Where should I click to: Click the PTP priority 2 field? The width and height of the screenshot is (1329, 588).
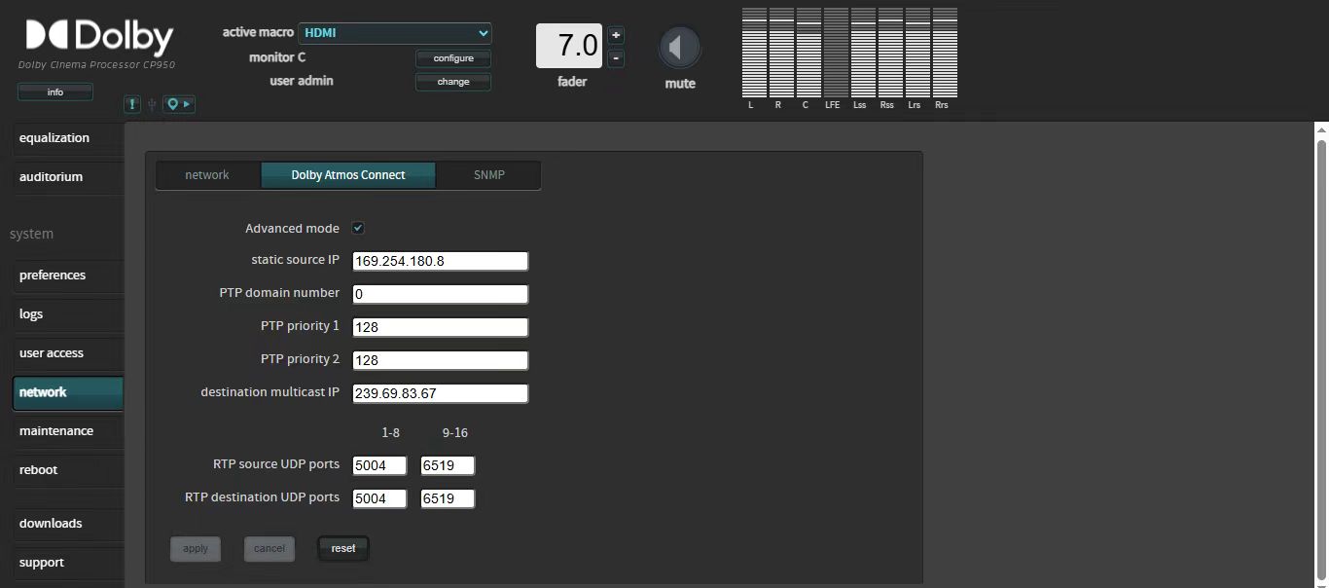pos(440,360)
